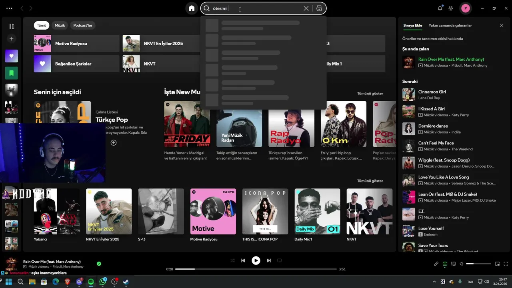Open Motive Radyosu shortcut tile
Viewport: 512px width, 288px height.
[76, 43]
